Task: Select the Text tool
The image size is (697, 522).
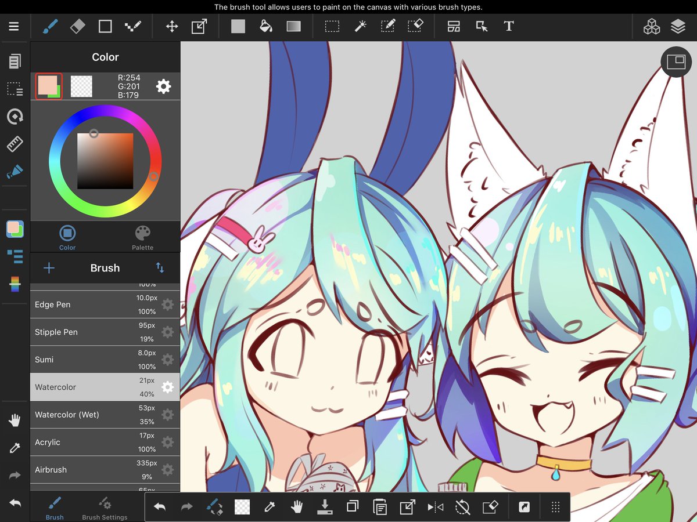Action: [x=509, y=27]
